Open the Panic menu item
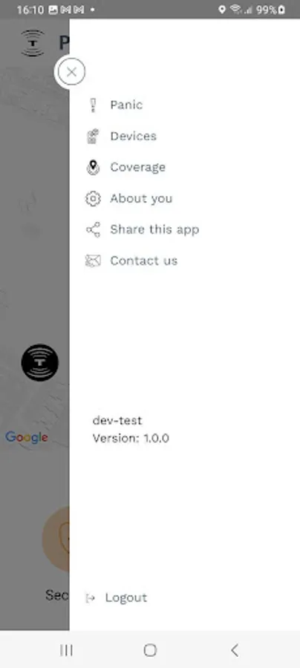Viewport: 300px width, 668px height. coord(126,105)
